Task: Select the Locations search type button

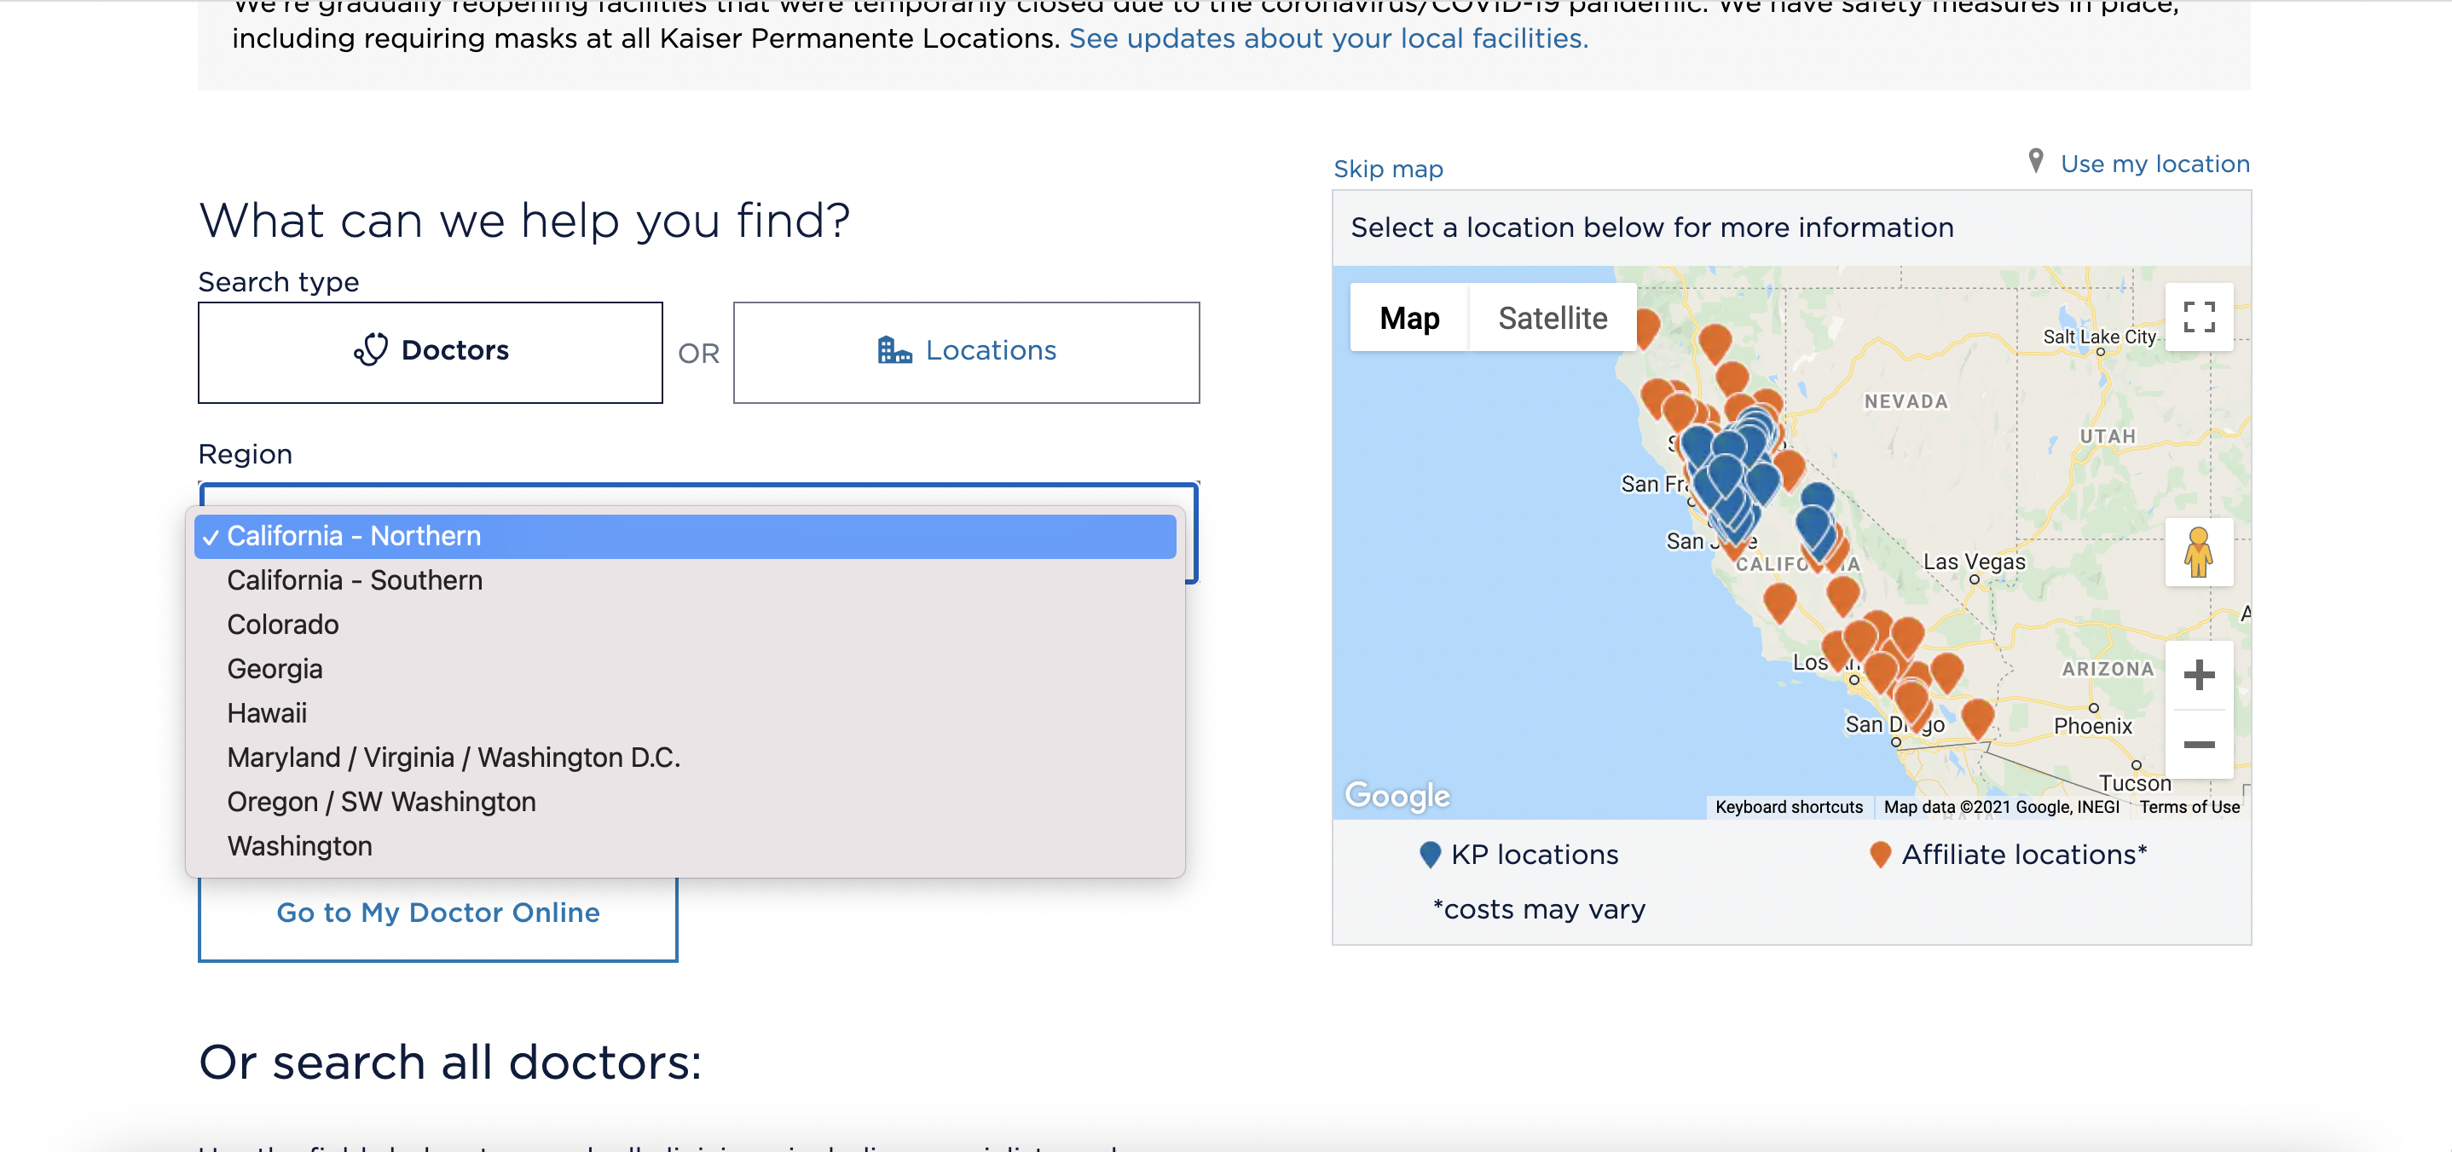Action: [x=966, y=352]
